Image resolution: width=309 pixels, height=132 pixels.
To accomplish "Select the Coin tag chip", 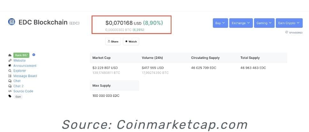I will (x=18, y=97).
